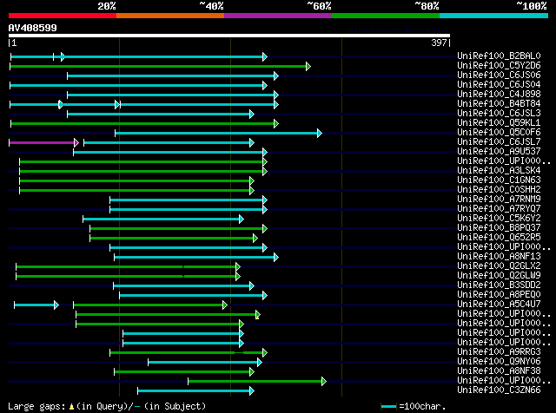Click the green alignment bar in the Q2GLX2 row
The image size is (556, 413).
tap(126, 266)
